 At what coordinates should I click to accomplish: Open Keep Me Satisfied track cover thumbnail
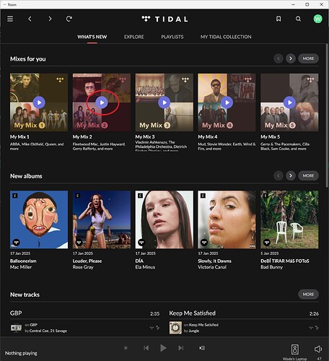tap(175, 328)
